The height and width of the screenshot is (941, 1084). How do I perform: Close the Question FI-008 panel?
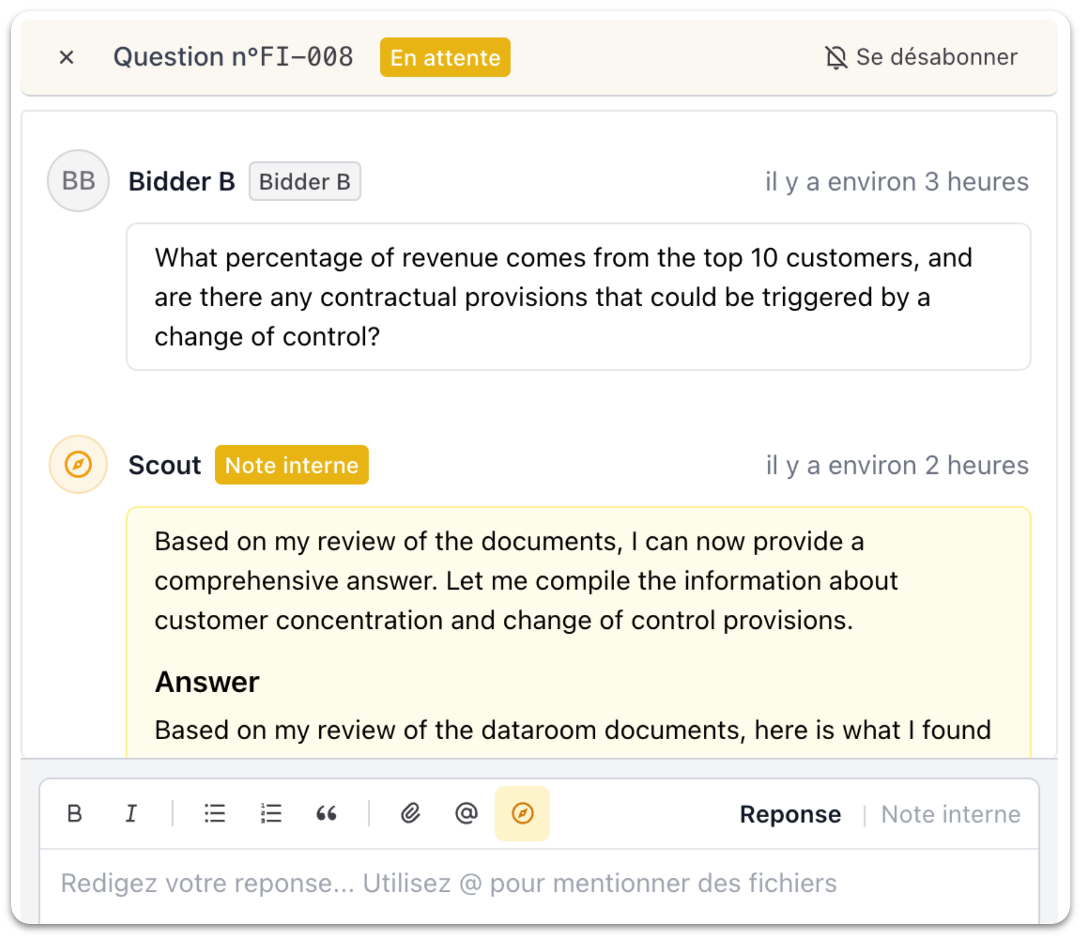67,57
